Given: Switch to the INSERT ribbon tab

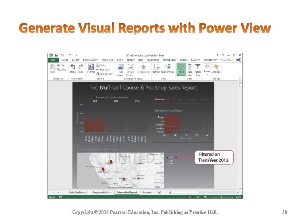Looking at the screenshot, I should [75, 60].
